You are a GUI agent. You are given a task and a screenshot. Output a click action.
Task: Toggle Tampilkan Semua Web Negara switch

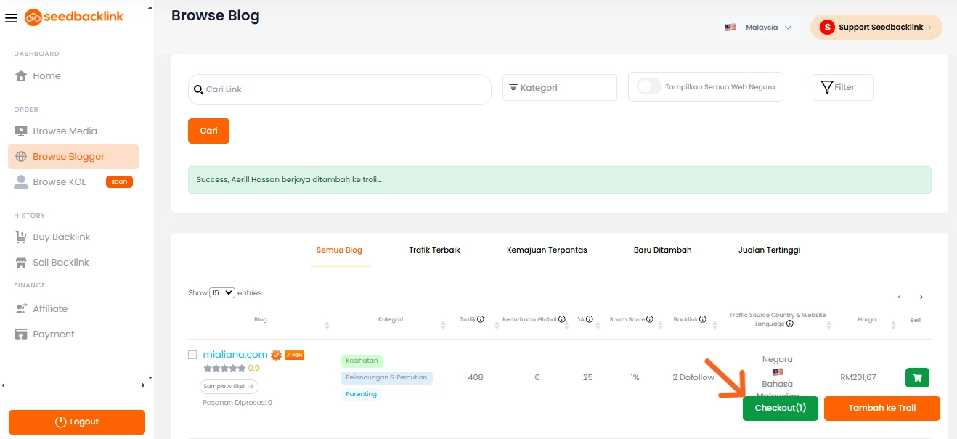[x=648, y=87]
